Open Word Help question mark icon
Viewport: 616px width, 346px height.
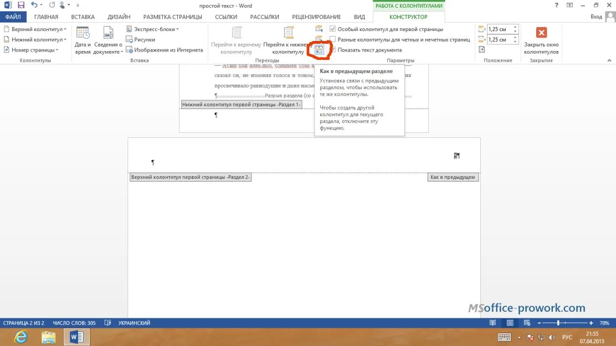(x=556, y=5)
